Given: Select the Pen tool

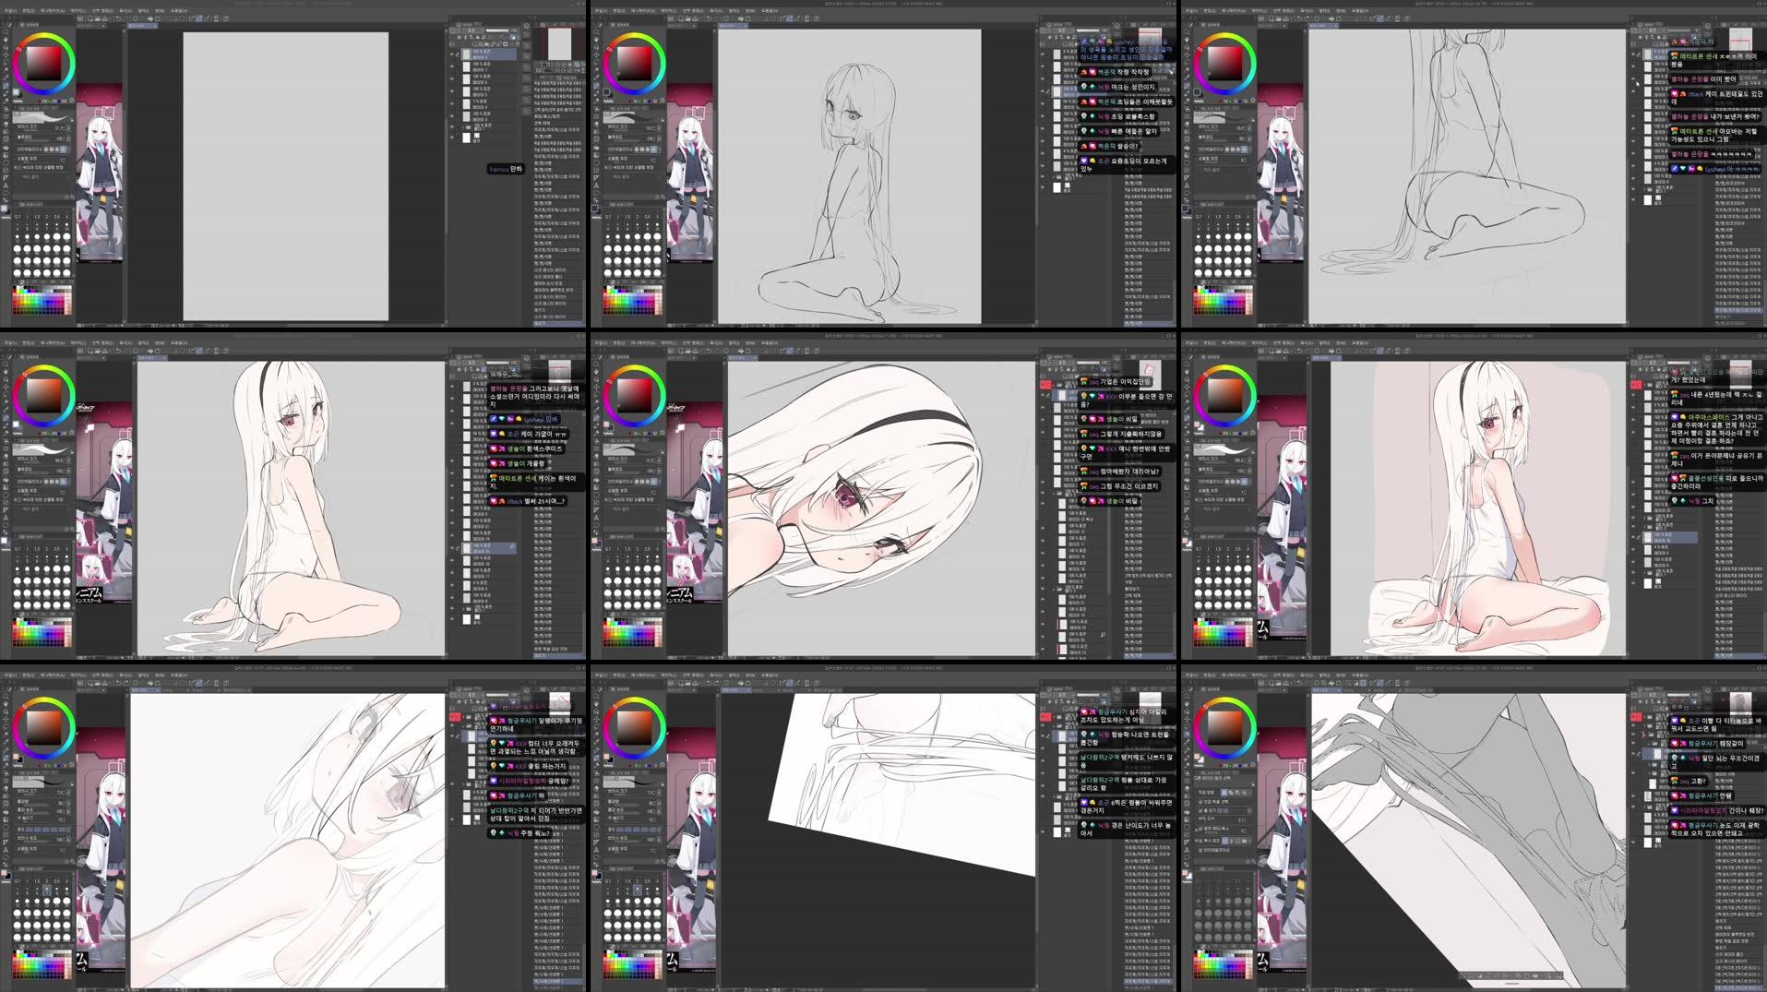Looking at the screenshot, I should click(x=5, y=85).
